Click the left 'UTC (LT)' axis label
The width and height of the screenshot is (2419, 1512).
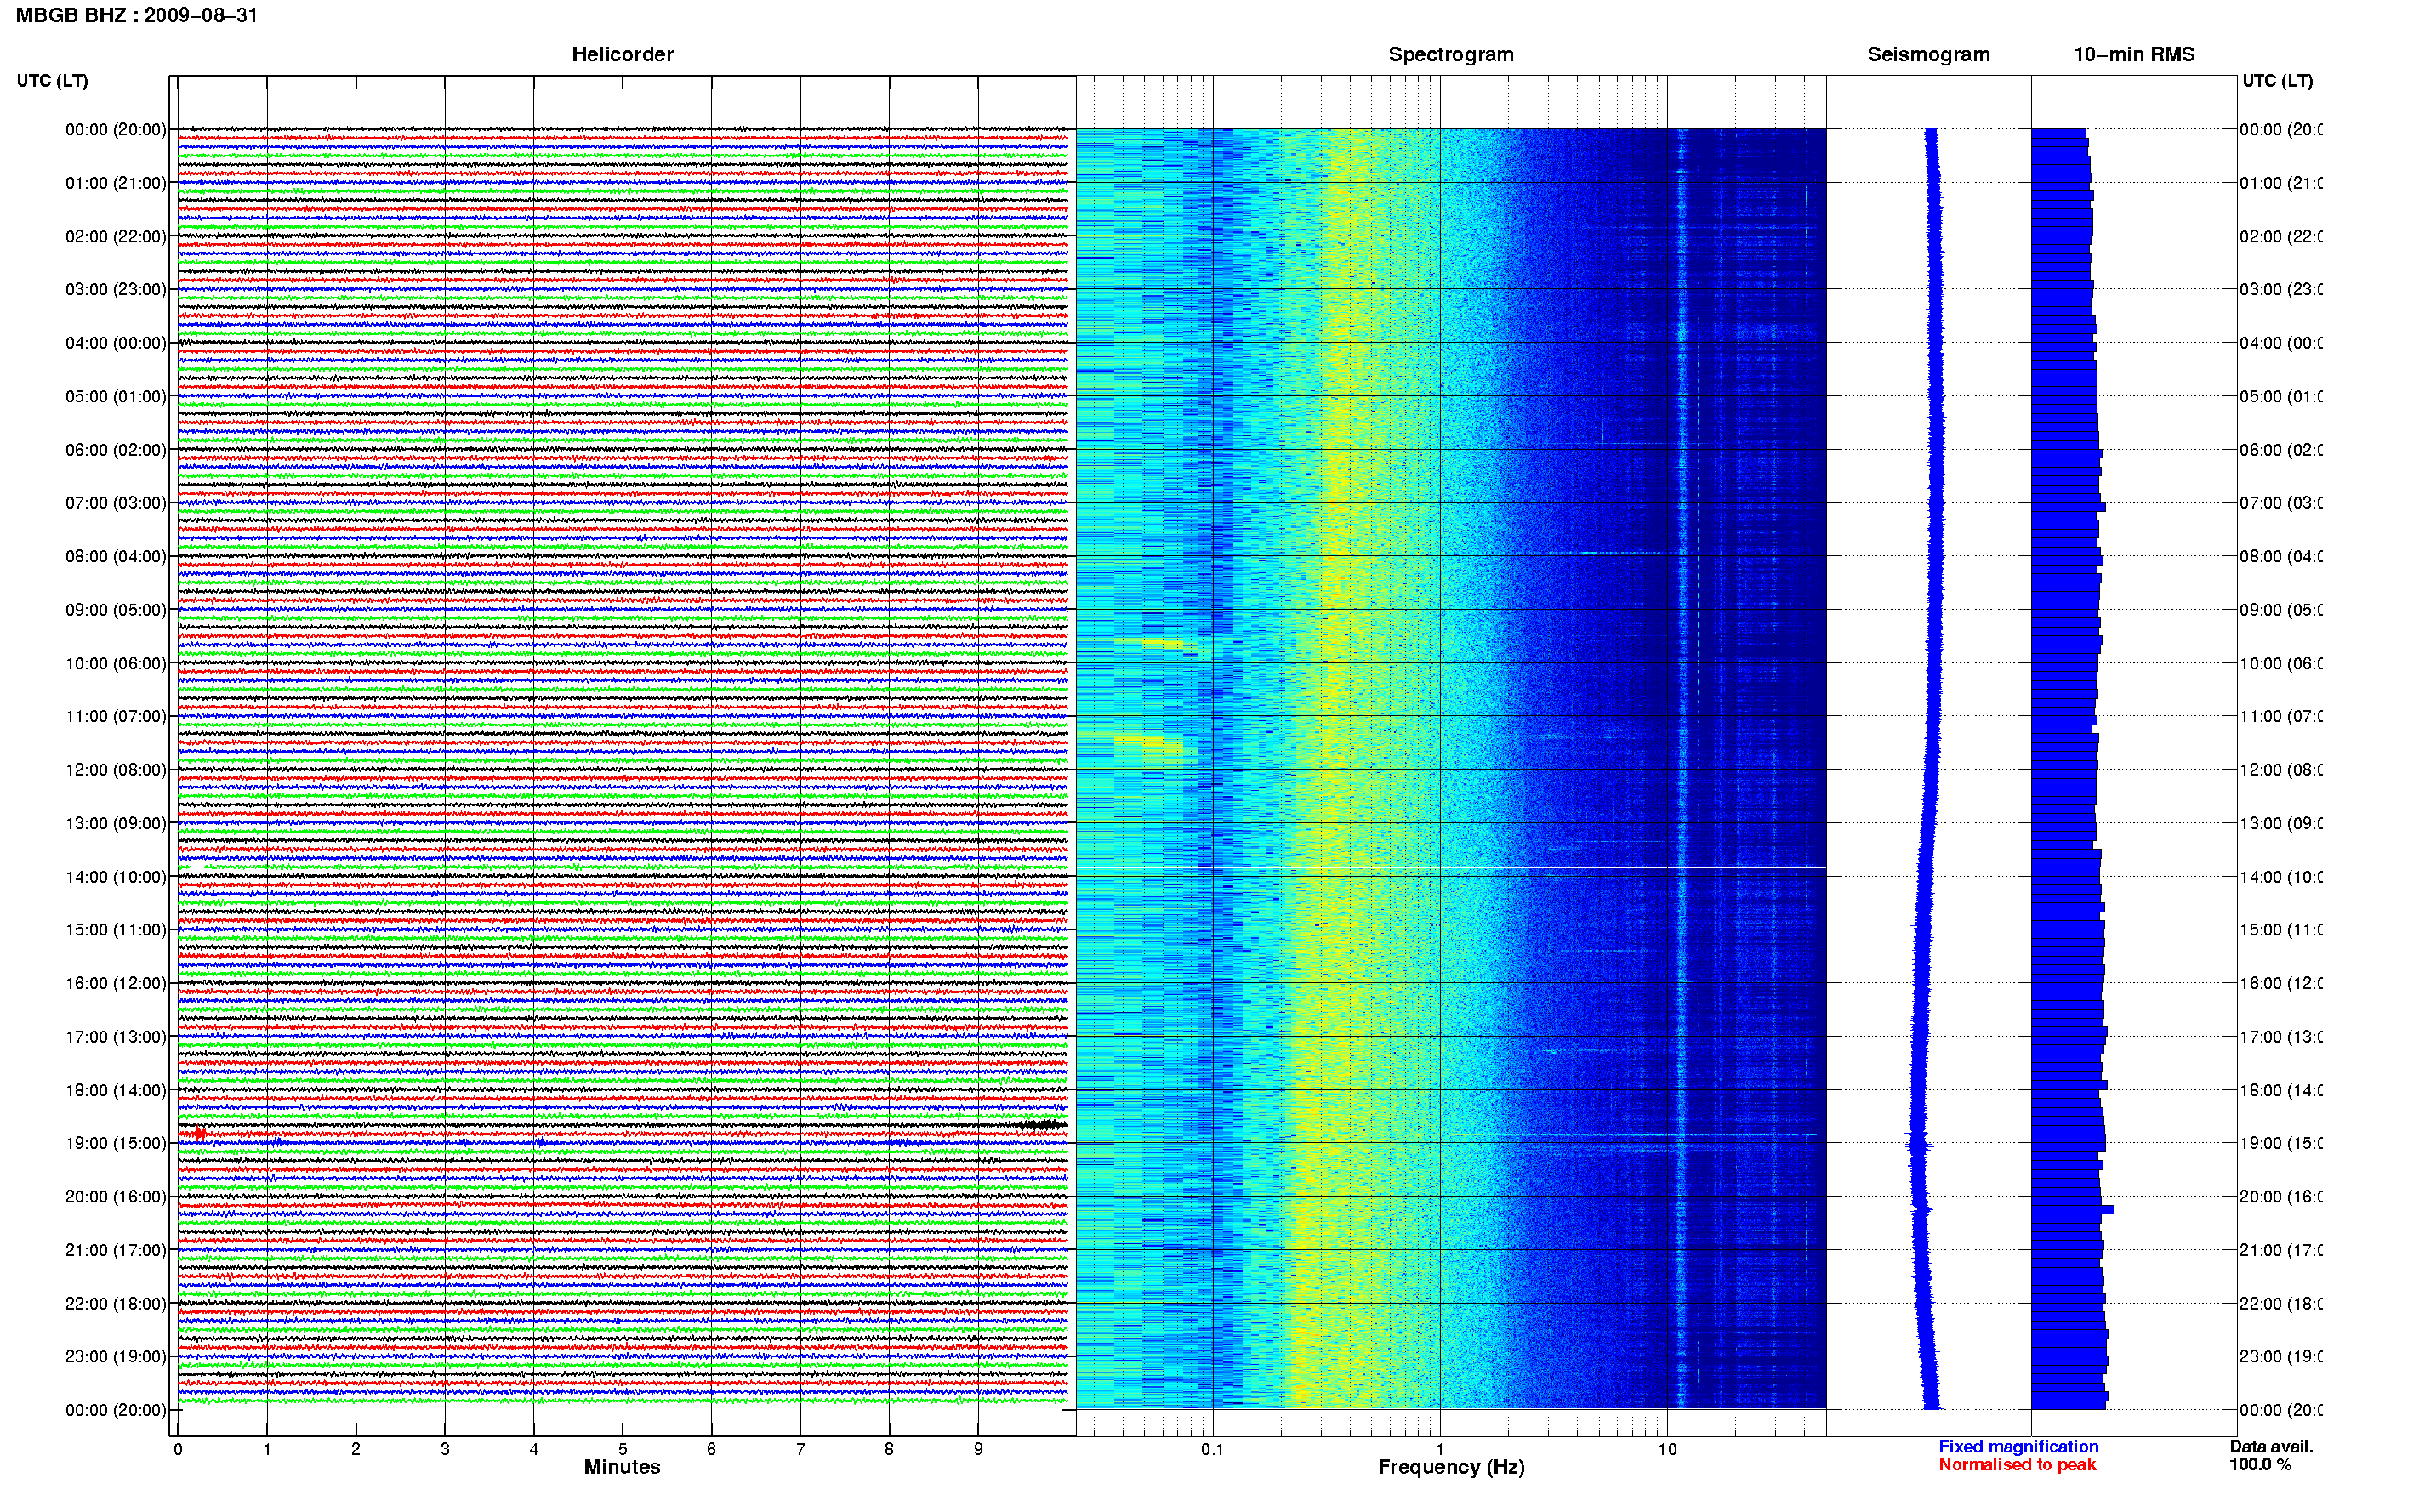pyautogui.click(x=52, y=80)
